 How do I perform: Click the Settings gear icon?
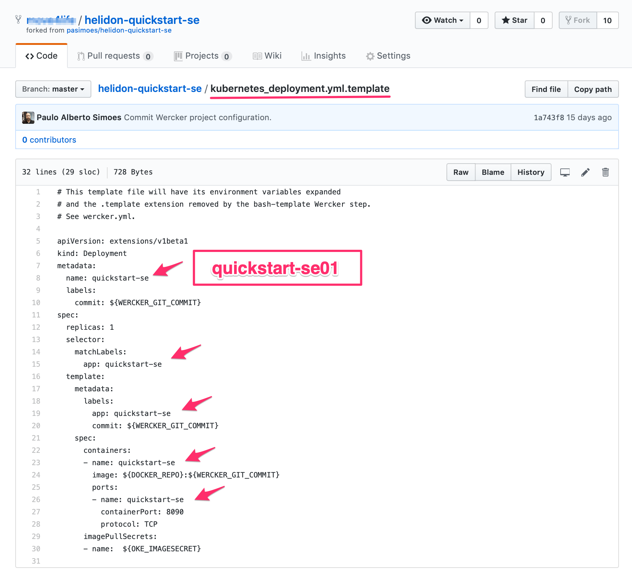(370, 56)
